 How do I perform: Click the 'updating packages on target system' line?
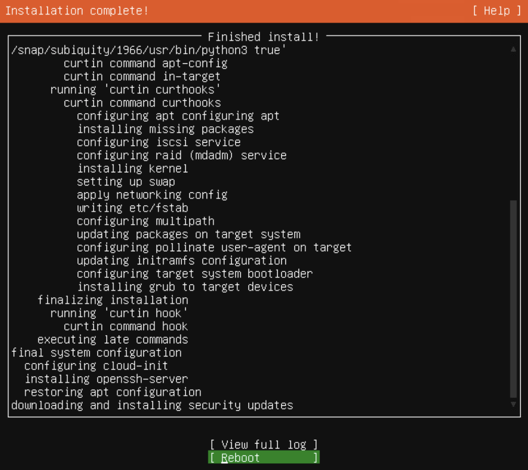coord(188,234)
